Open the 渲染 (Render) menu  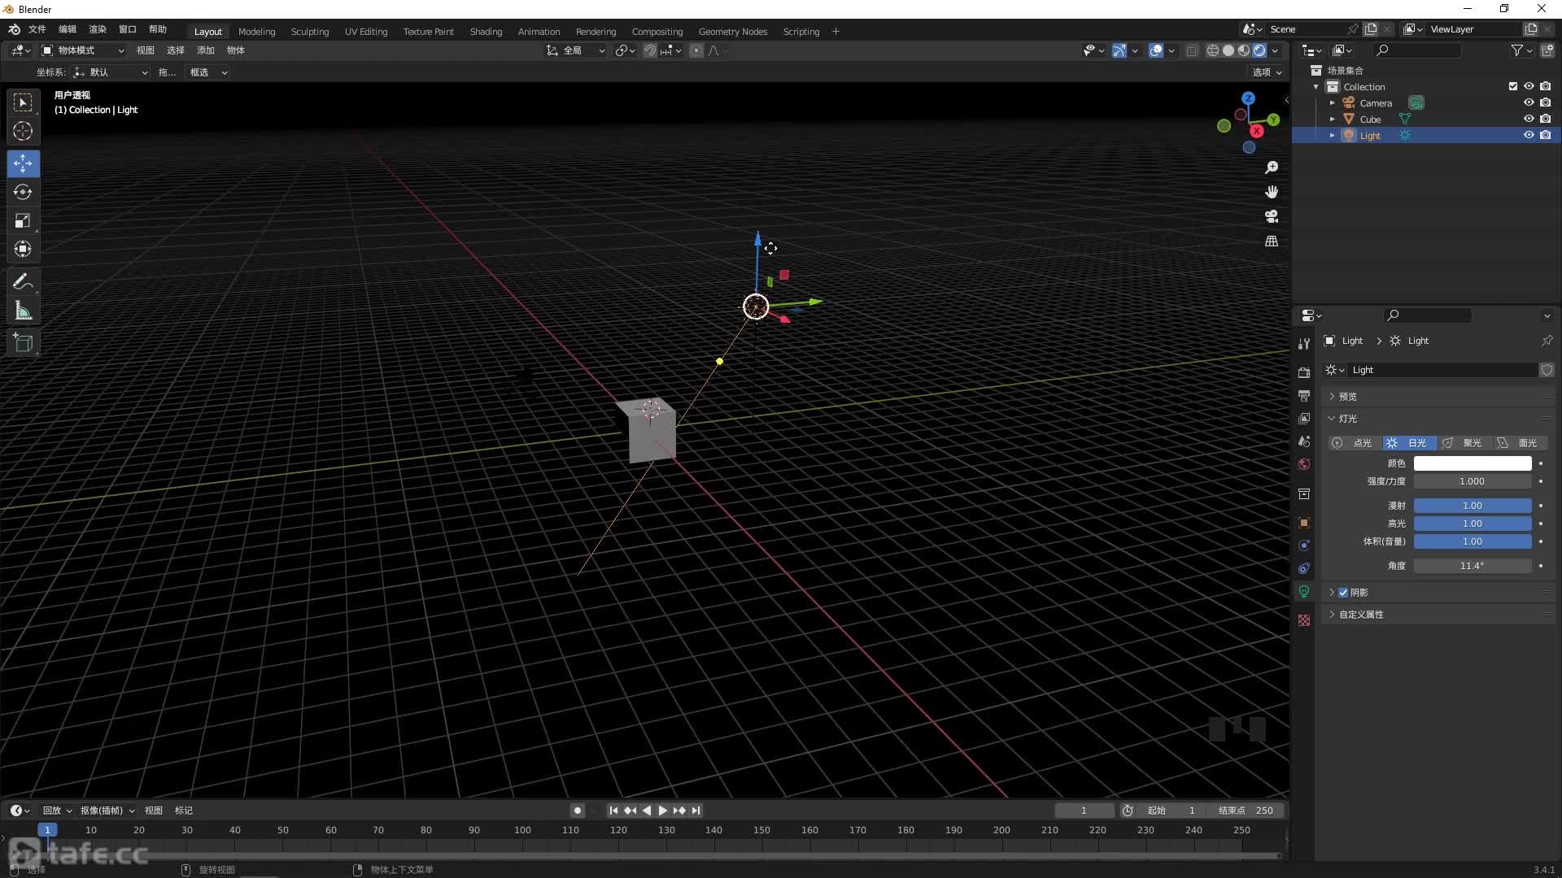click(98, 29)
